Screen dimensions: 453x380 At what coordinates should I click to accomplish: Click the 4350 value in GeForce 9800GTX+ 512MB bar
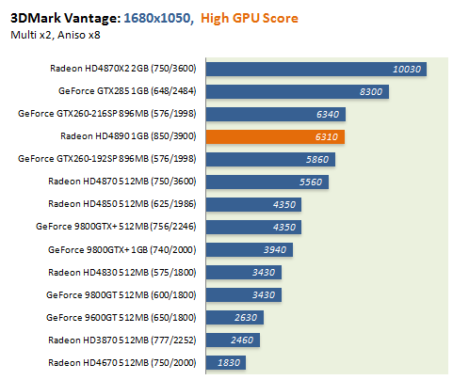point(284,228)
